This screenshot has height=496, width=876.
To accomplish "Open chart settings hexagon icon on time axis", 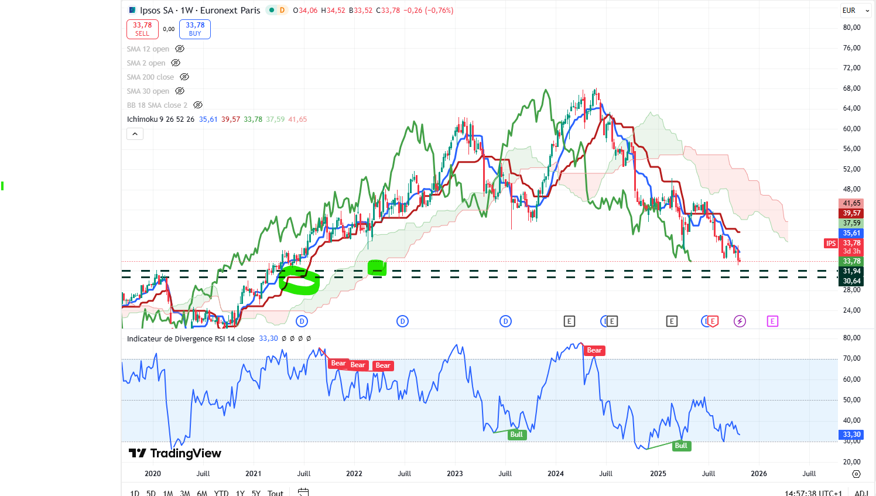I will click(856, 474).
